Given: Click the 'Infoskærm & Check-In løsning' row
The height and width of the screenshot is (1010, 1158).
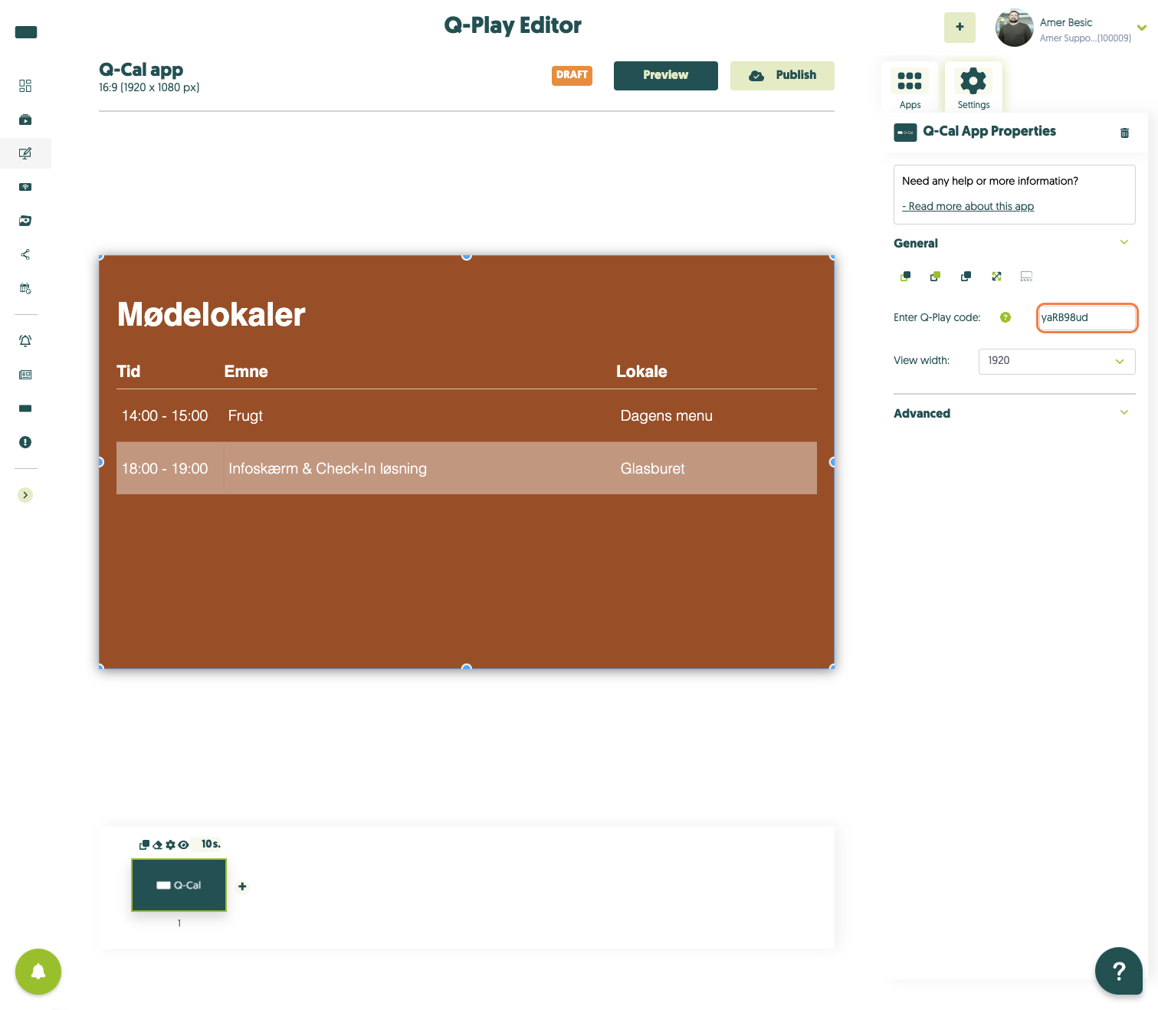Looking at the screenshot, I should point(467,468).
